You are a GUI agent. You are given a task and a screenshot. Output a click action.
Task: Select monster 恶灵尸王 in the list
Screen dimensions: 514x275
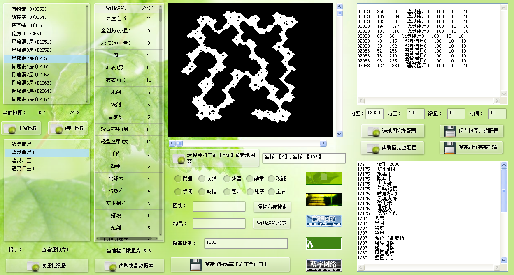coord(47,160)
